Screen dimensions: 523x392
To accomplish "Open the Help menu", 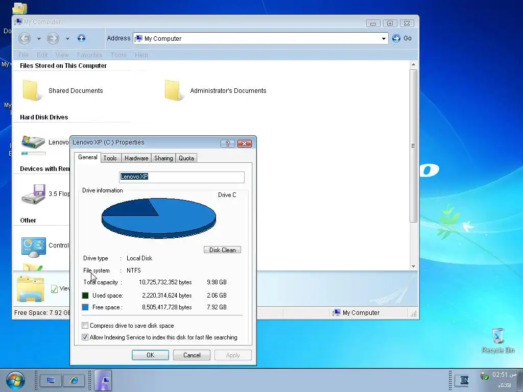I will pos(141,55).
